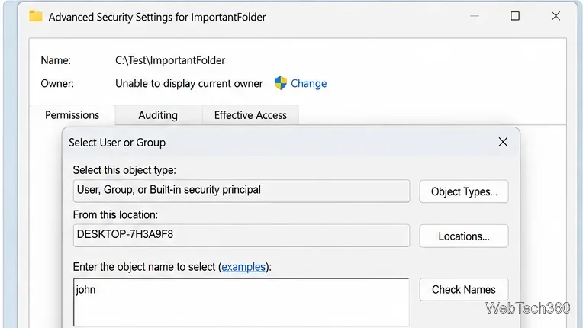Click the location field DESKTOP-7H3A9F8
583x328 pixels.
241,236
